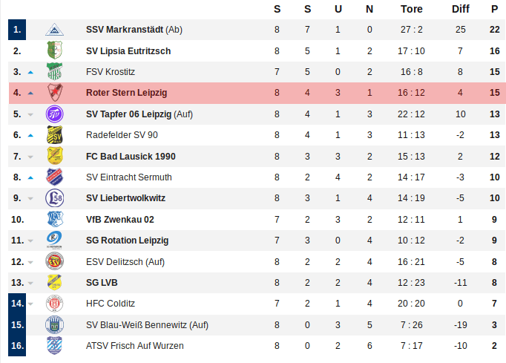The width and height of the screenshot is (506, 363).
Task: Click the Radefelder SV 90 crest
Action: tap(55, 135)
